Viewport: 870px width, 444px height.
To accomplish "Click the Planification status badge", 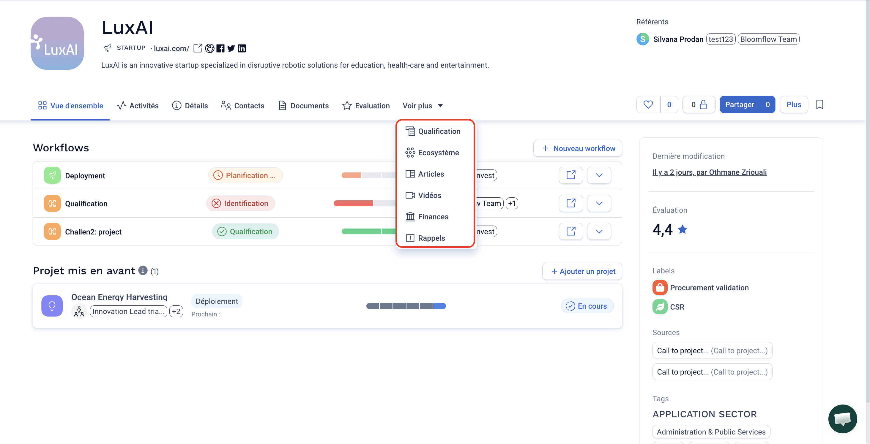I will coord(245,175).
